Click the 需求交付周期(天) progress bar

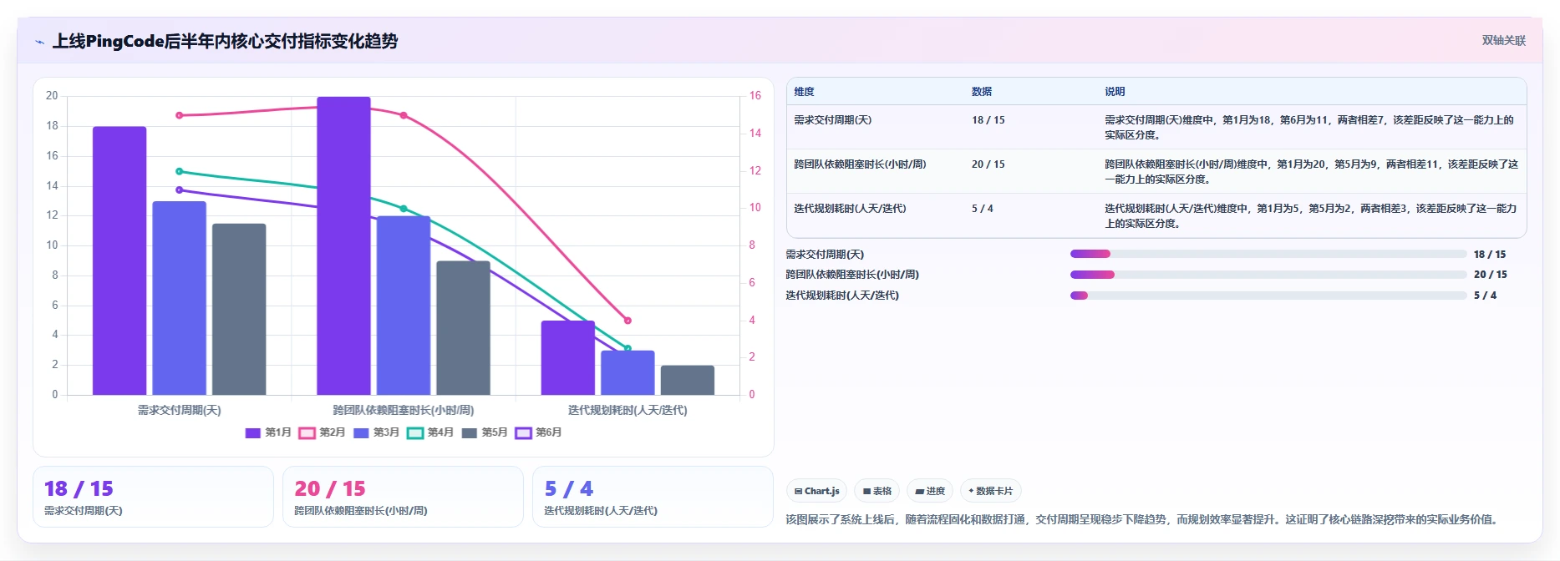(x=1268, y=254)
